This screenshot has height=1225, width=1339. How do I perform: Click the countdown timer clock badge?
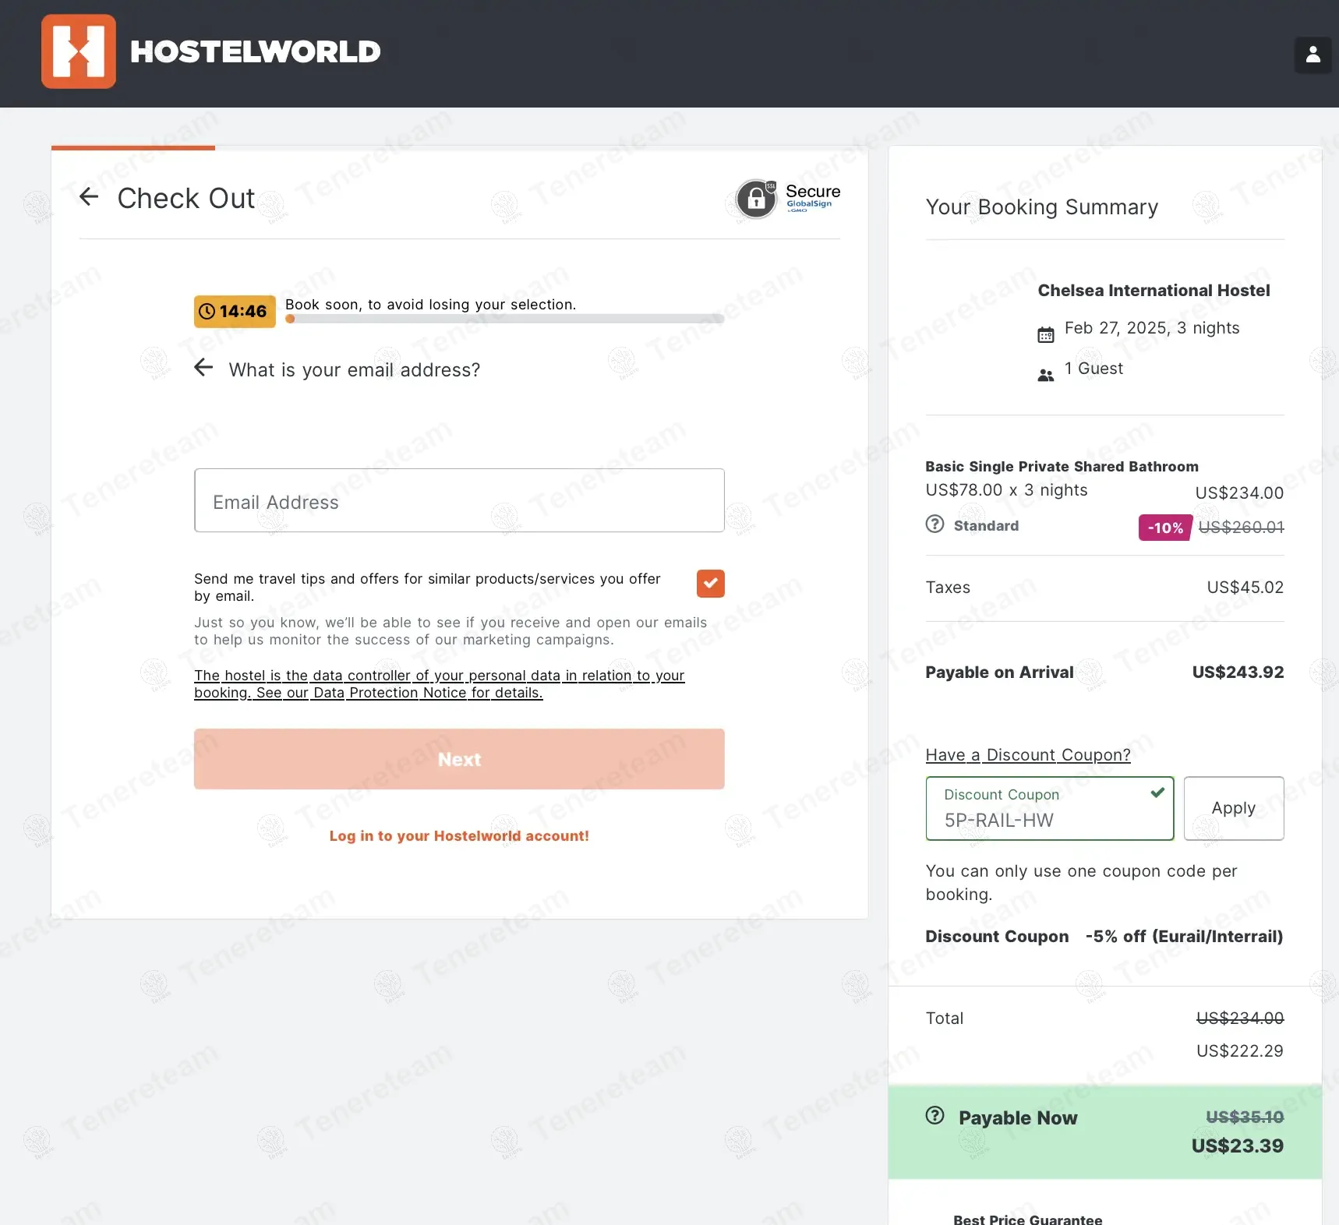235,312
